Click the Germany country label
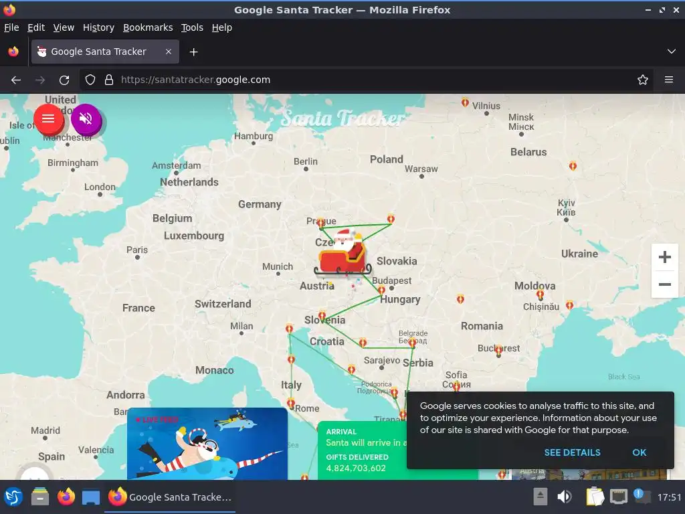The image size is (685, 514). 260,204
